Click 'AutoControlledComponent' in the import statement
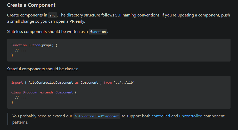238x130 pixels. coord(51,82)
